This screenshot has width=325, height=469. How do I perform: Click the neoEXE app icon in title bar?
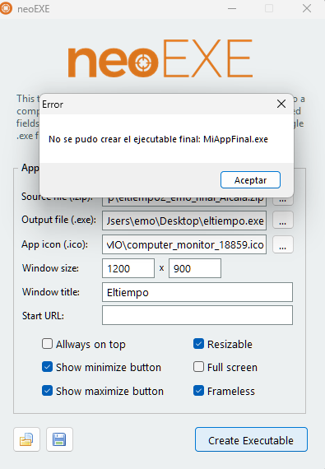tap(6, 8)
